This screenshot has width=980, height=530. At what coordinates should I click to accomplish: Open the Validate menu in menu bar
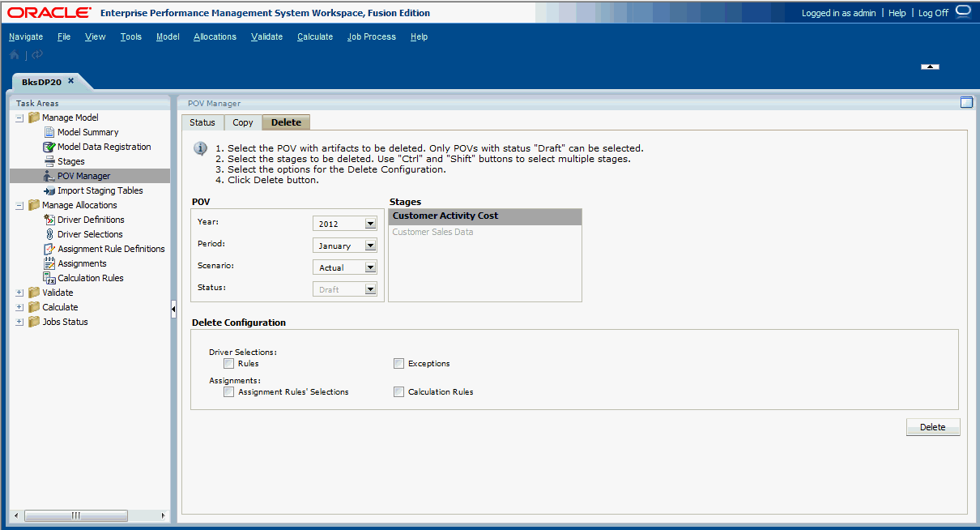(267, 36)
